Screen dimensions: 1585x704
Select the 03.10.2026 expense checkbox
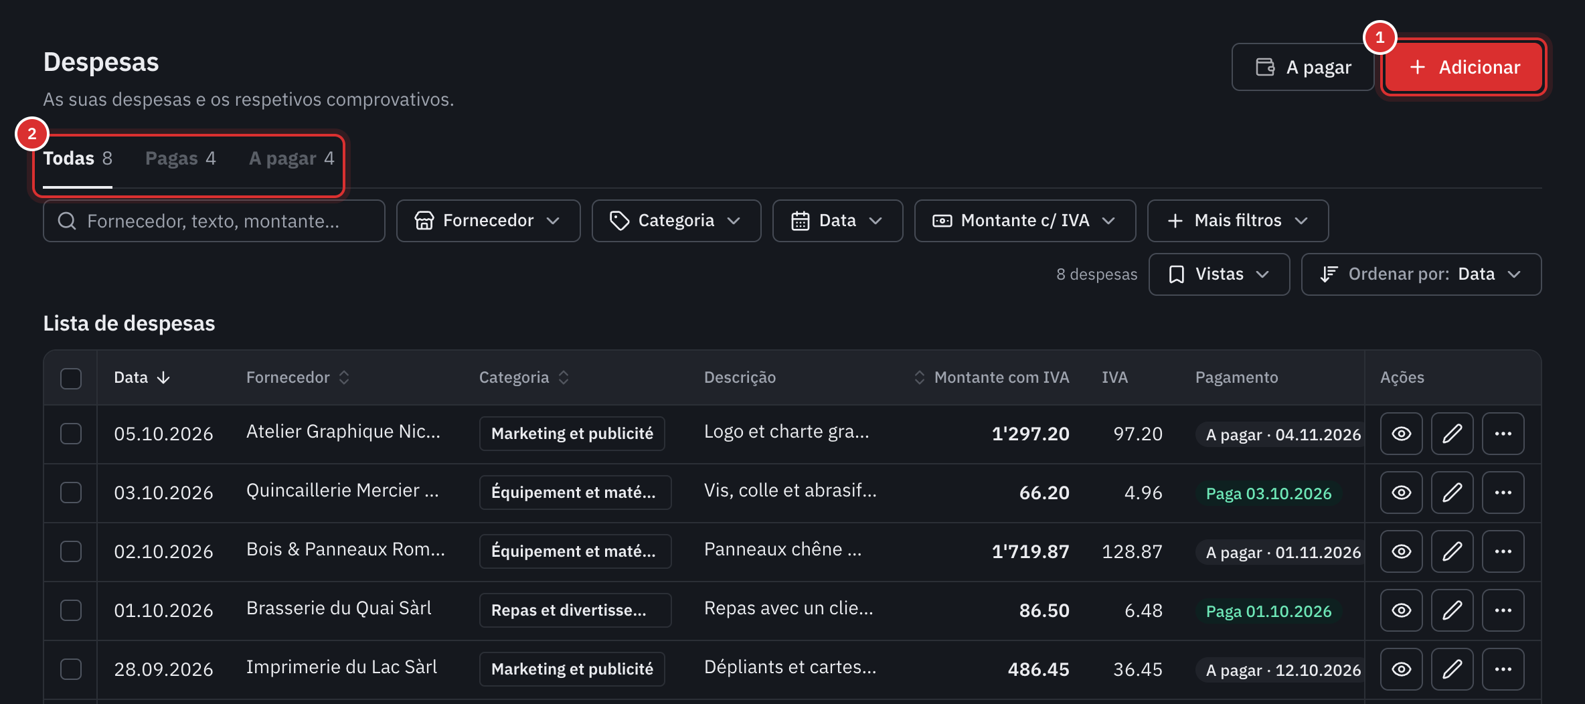(x=71, y=493)
